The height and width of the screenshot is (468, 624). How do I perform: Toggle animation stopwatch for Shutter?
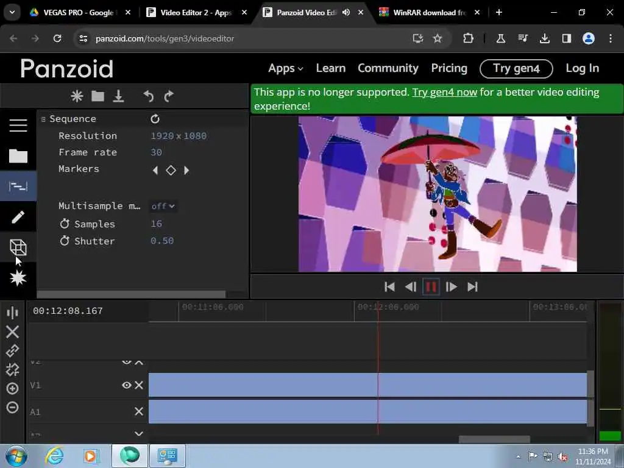[65, 241]
